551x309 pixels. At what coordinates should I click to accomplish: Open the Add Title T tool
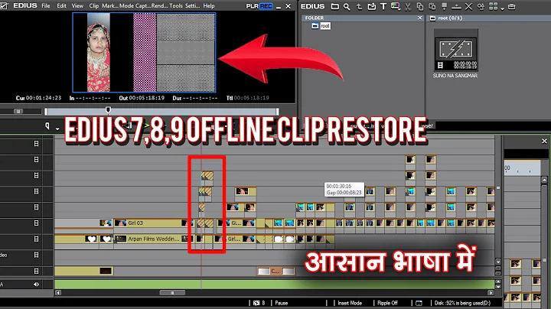tap(383, 6)
